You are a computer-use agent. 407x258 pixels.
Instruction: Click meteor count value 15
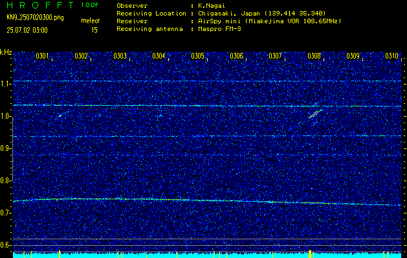click(94, 30)
